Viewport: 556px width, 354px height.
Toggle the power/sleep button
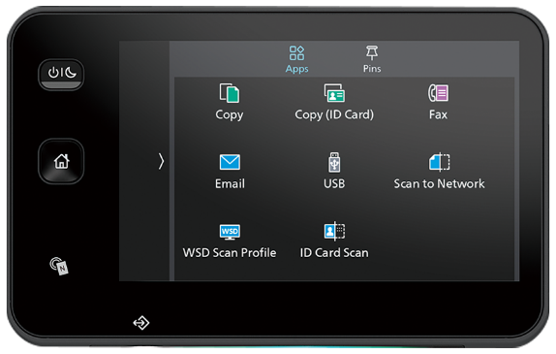tap(61, 75)
